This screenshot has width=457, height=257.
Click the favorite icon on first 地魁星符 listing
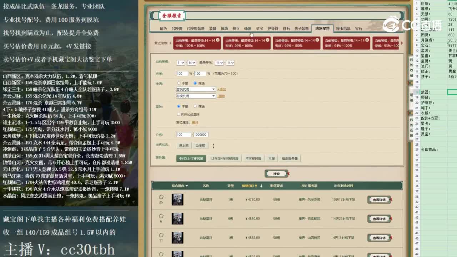(161, 196)
